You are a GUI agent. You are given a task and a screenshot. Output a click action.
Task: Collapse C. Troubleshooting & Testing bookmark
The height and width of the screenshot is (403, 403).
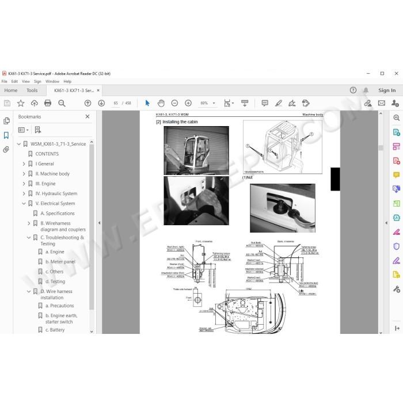29,237
